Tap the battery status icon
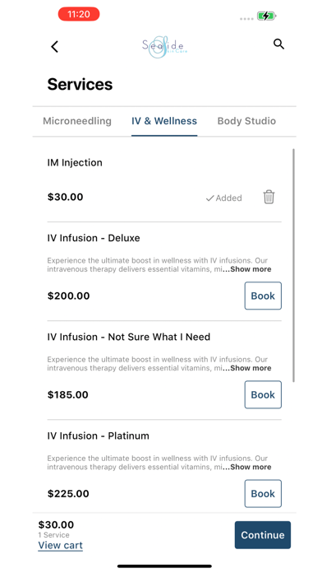322x573 pixels. pos(267,16)
